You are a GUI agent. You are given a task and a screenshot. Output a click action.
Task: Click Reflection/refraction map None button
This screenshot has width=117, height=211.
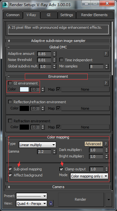[x=85, y=108]
